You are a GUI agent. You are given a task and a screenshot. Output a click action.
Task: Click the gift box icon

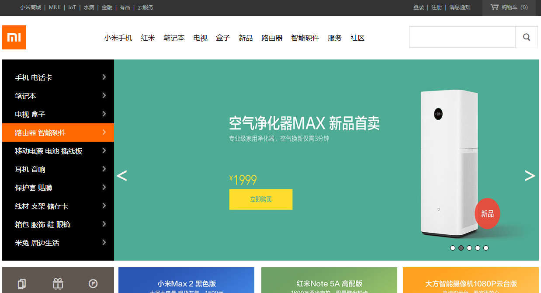coord(58,284)
